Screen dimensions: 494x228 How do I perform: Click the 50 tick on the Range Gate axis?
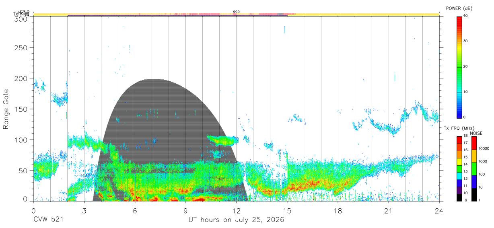click(x=23, y=170)
